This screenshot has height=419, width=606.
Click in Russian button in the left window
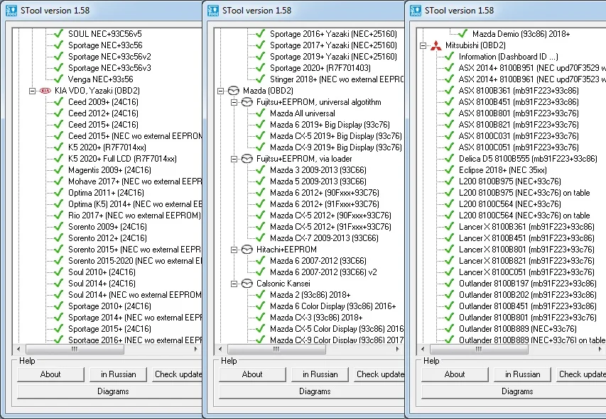point(118,374)
